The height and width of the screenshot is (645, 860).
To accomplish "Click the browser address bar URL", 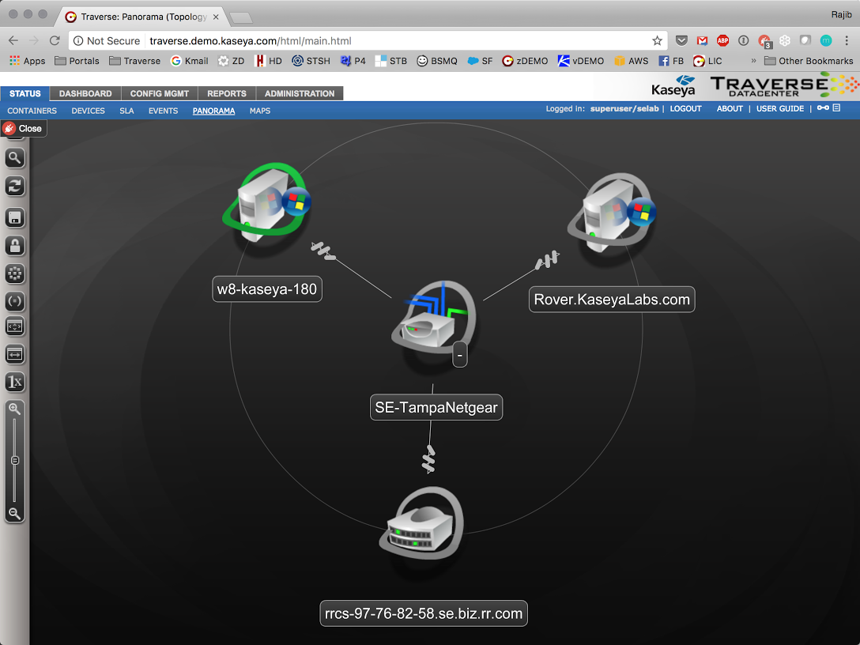I will click(x=250, y=40).
